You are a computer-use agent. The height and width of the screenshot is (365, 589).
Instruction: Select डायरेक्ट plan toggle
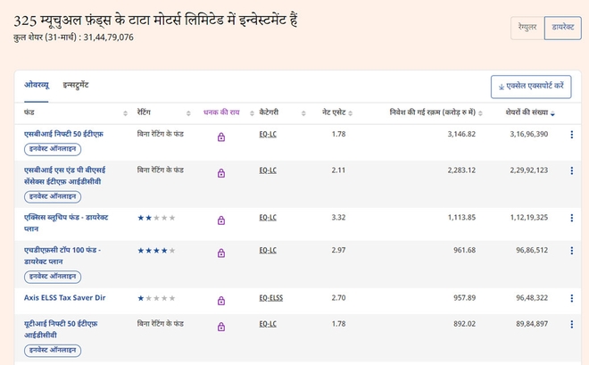pos(562,29)
